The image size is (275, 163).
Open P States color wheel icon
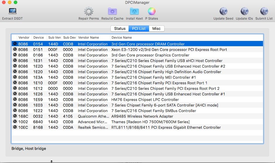[151, 11]
